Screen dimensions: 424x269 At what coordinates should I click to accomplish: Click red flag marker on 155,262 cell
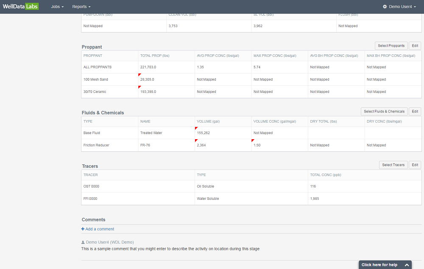[x=196, y=128]
